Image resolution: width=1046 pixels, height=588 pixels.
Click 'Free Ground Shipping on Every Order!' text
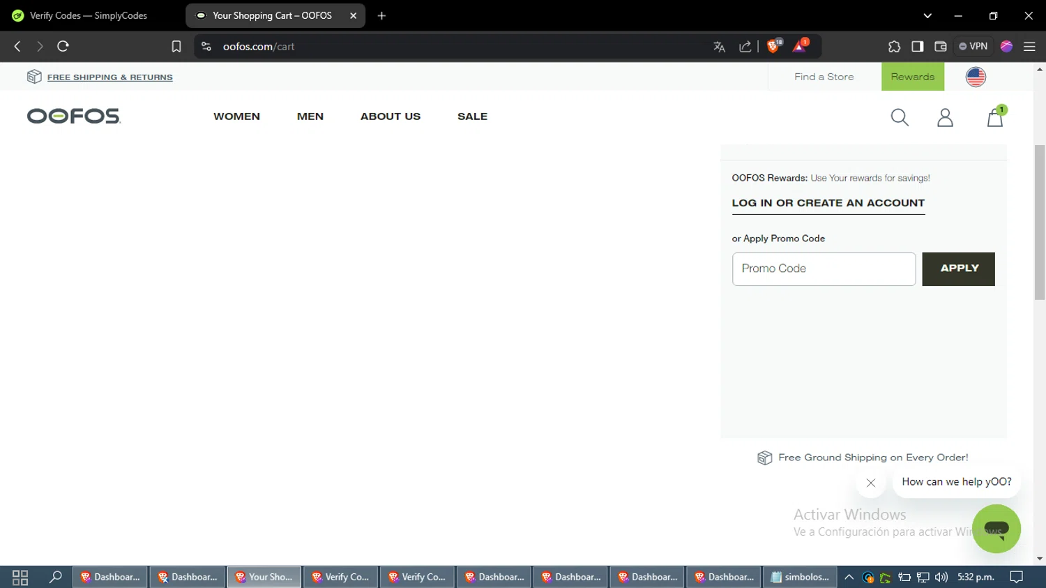coord(873,458)
